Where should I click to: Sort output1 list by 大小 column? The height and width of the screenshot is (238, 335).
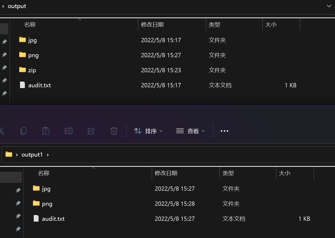[x=285, y=173]
